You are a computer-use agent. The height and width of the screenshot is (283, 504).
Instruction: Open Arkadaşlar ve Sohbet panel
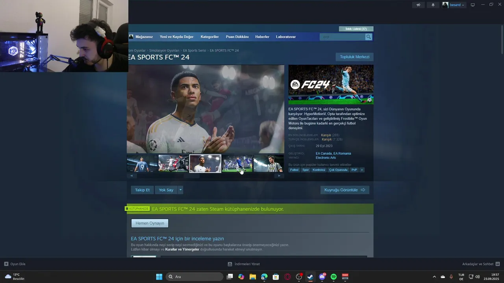click(x=481, y=264)
